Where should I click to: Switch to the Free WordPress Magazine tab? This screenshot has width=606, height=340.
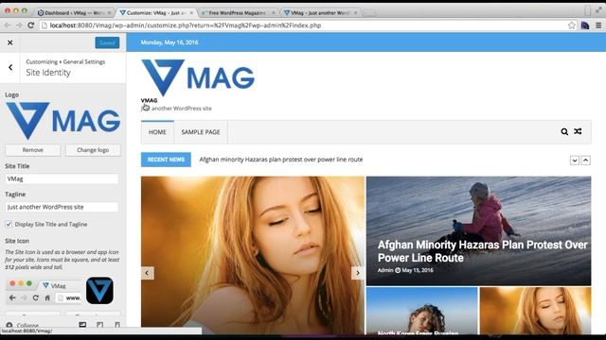tap(237, 12)
